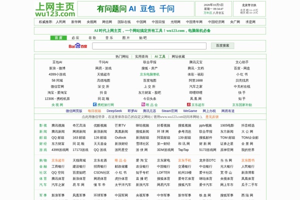The width and height of the screenshot is (300, 200).
Task: Open the 影视 category label
Action: point(43,125)
